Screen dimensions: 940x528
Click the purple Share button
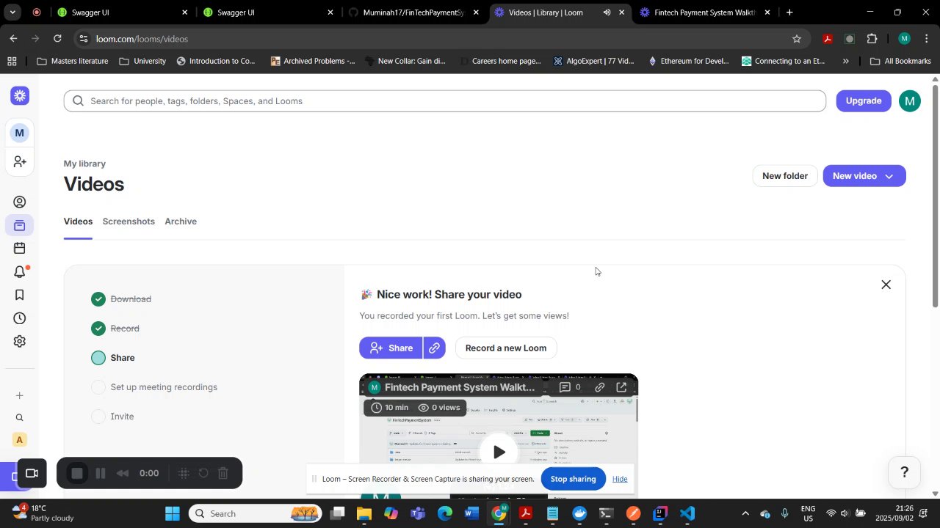pyautogui.click(x=391, y=348)
